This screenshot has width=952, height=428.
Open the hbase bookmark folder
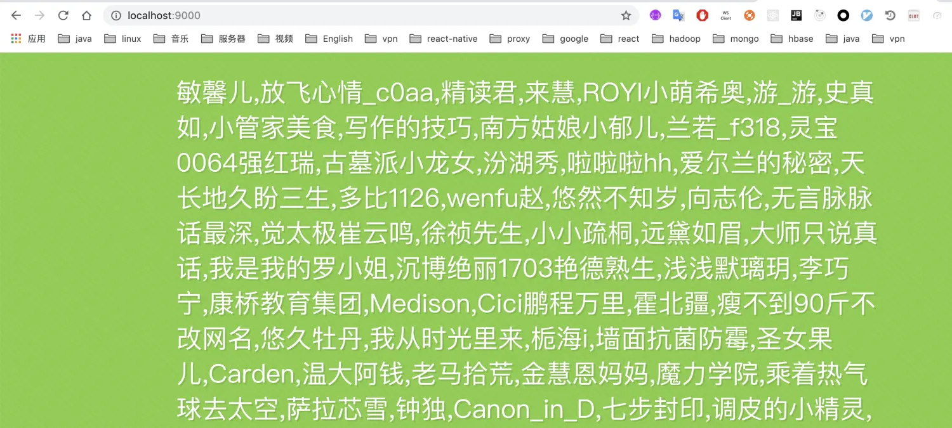[x=792, y=39]
